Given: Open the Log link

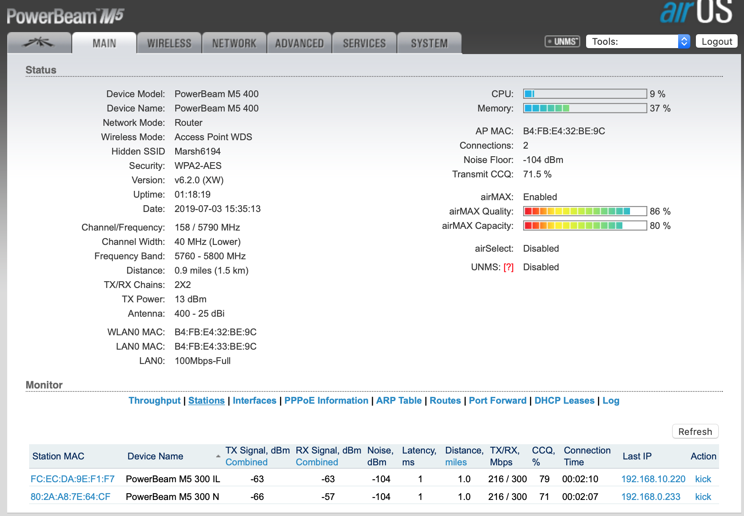Looking at the screenshot, I should tap(611, 401).
